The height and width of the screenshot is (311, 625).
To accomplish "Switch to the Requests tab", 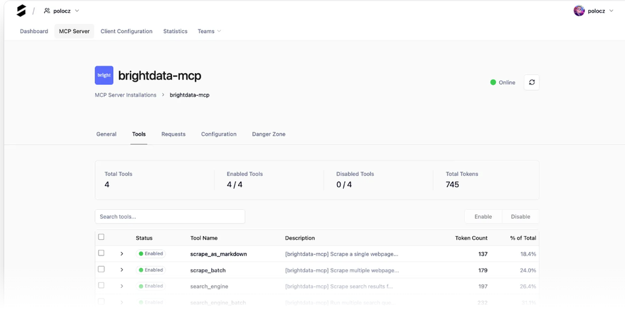I will 173,134.
